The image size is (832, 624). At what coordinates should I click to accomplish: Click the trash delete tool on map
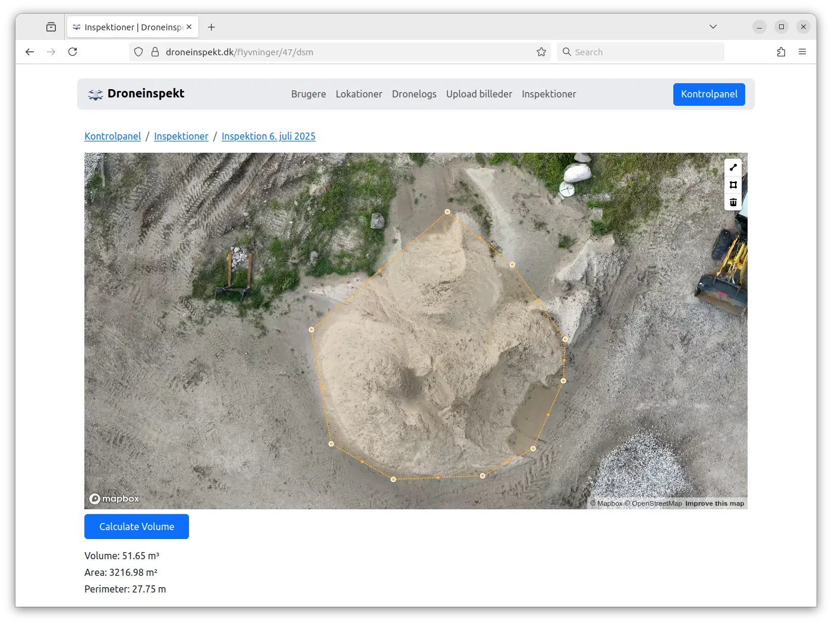click(x=733, y=202)
